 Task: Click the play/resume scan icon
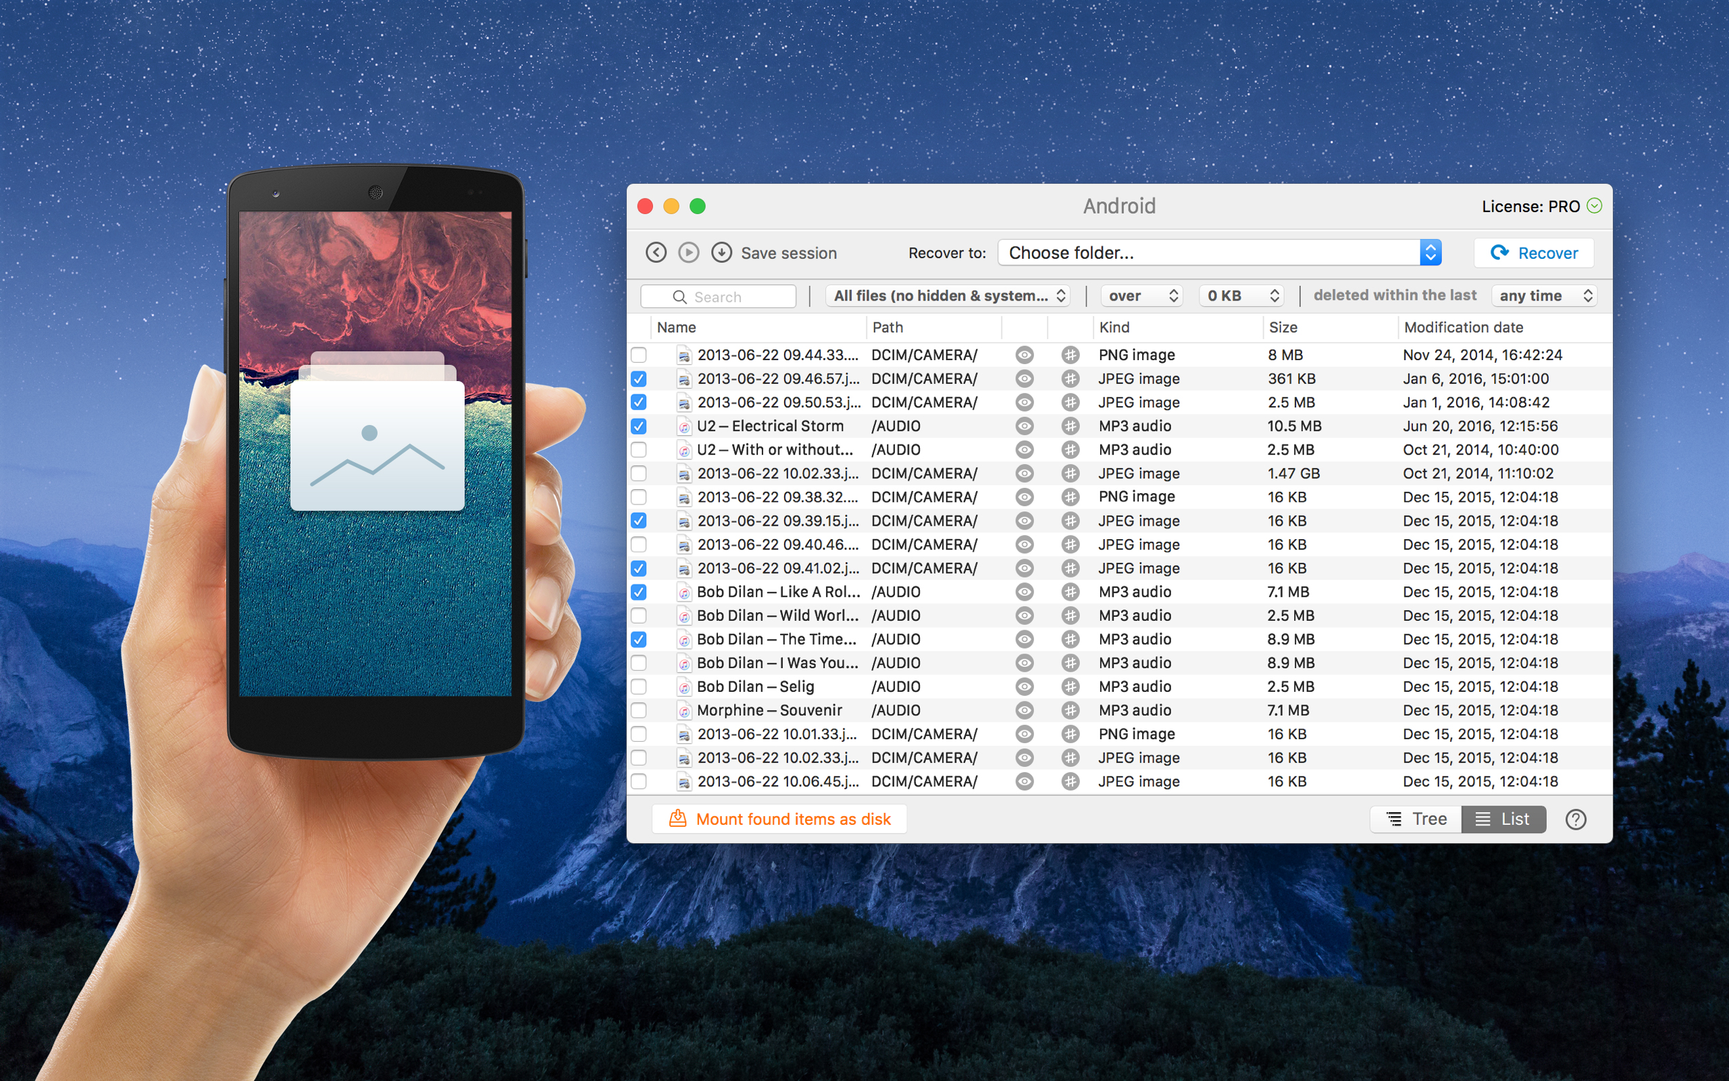pos(688,253)
